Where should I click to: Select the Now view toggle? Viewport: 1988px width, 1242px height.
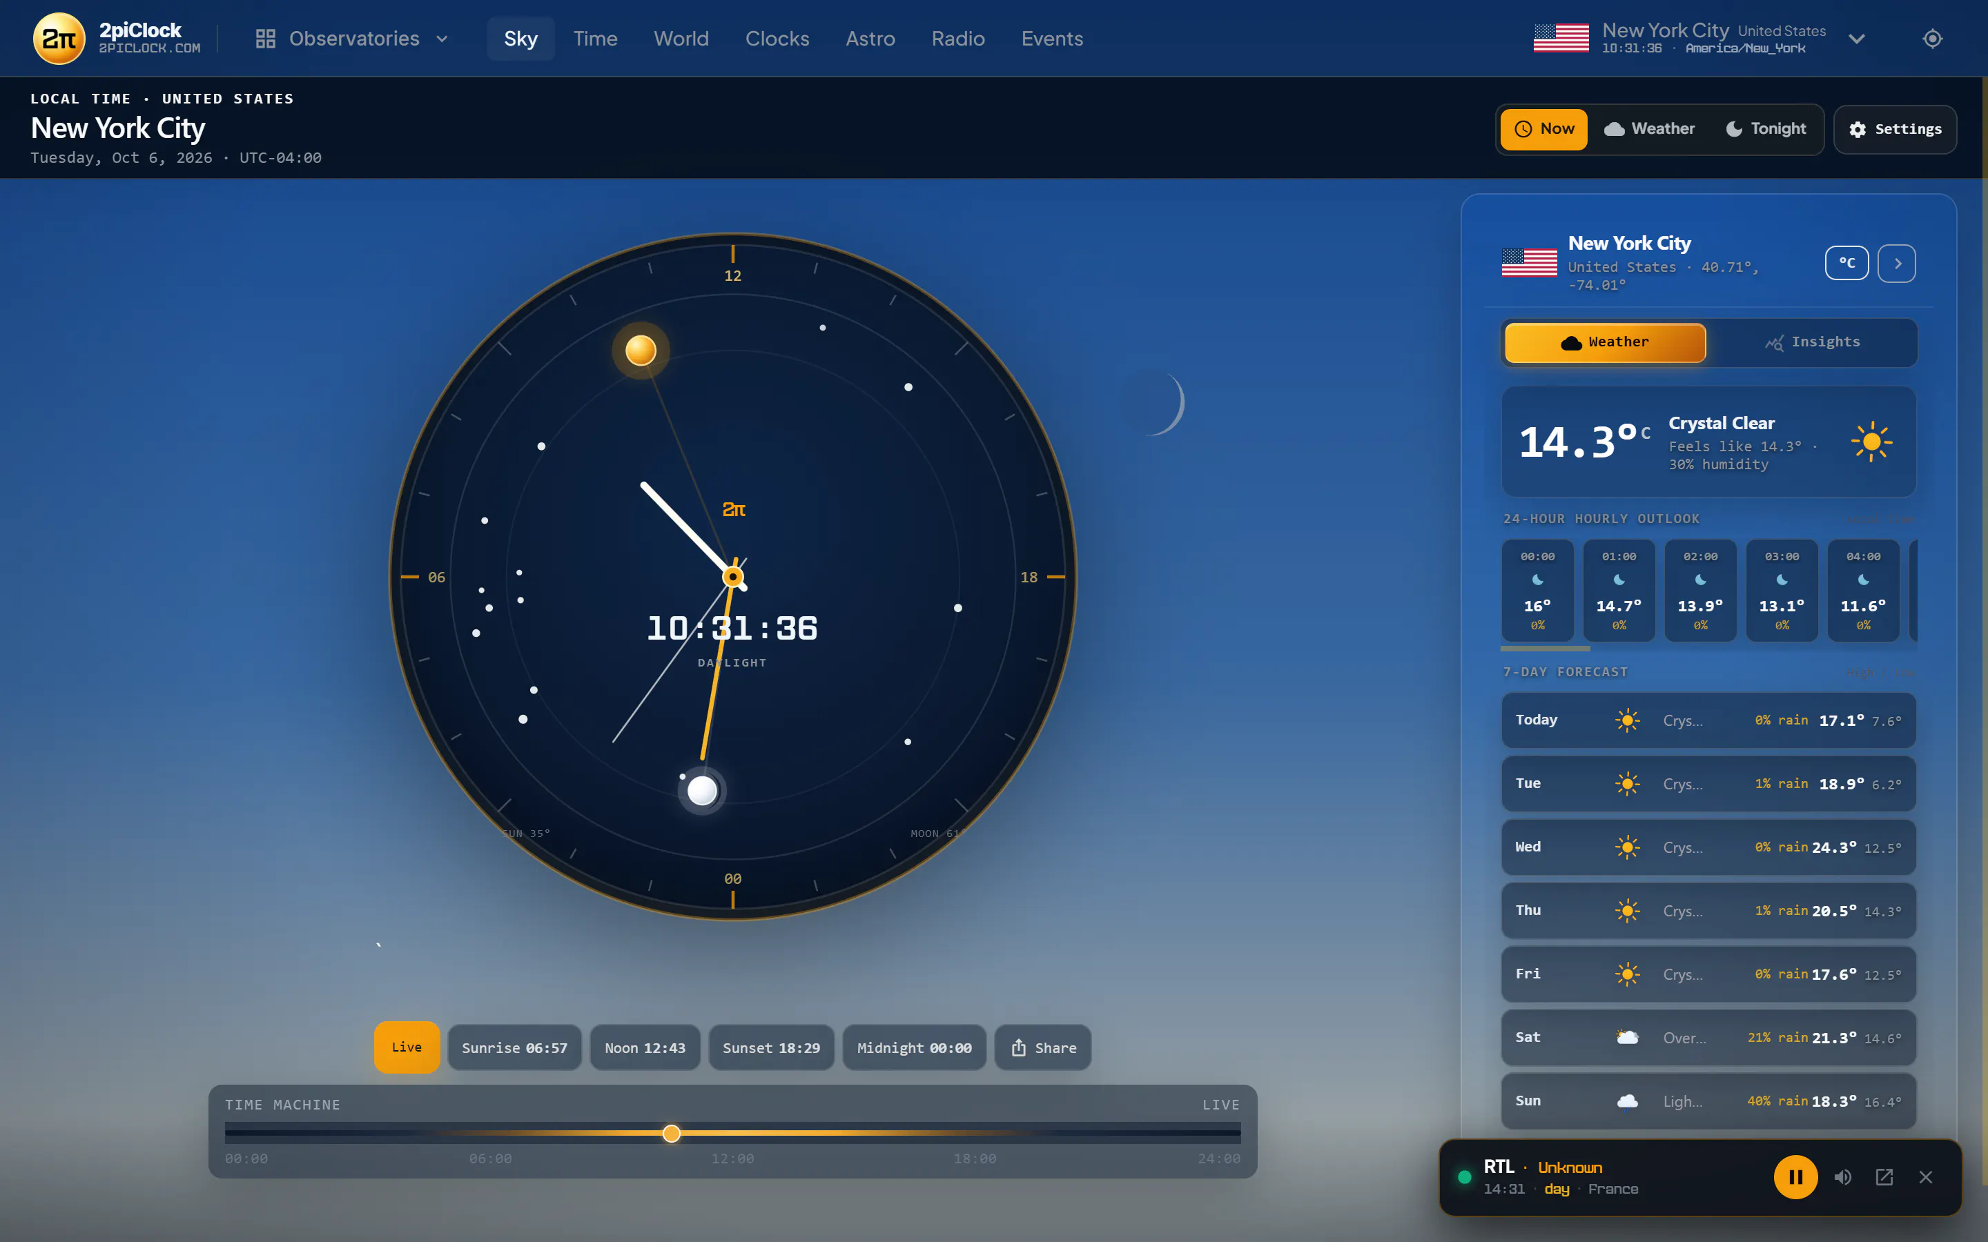tap(1543, 129)
